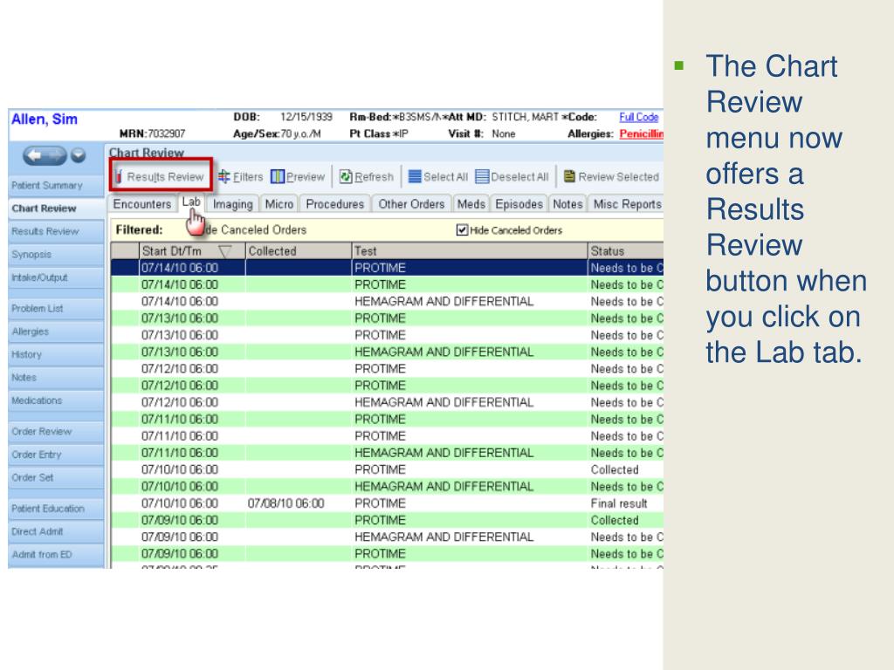Switch to the Procedures tab

[x=334, y=204]
